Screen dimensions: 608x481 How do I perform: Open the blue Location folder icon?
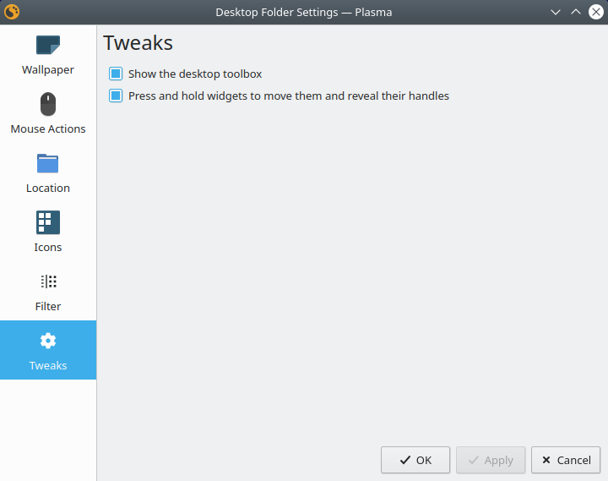click(x=48, y=164)
